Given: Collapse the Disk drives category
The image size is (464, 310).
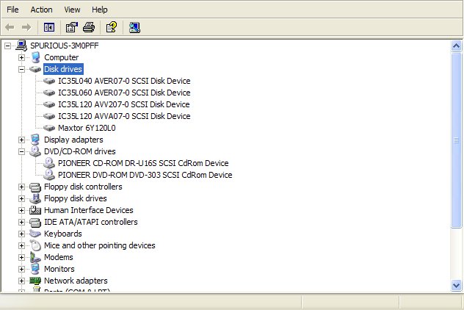Looking at the screenshot, I should click(x=21, y=69).
